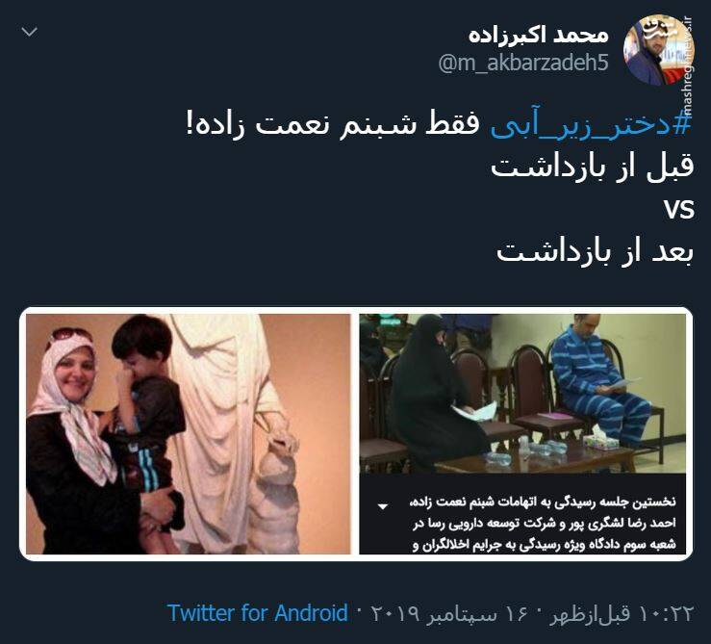Open the @m_akbarzadeh5 handle link
Screen dimensions: 711x644
coord(523,63)
